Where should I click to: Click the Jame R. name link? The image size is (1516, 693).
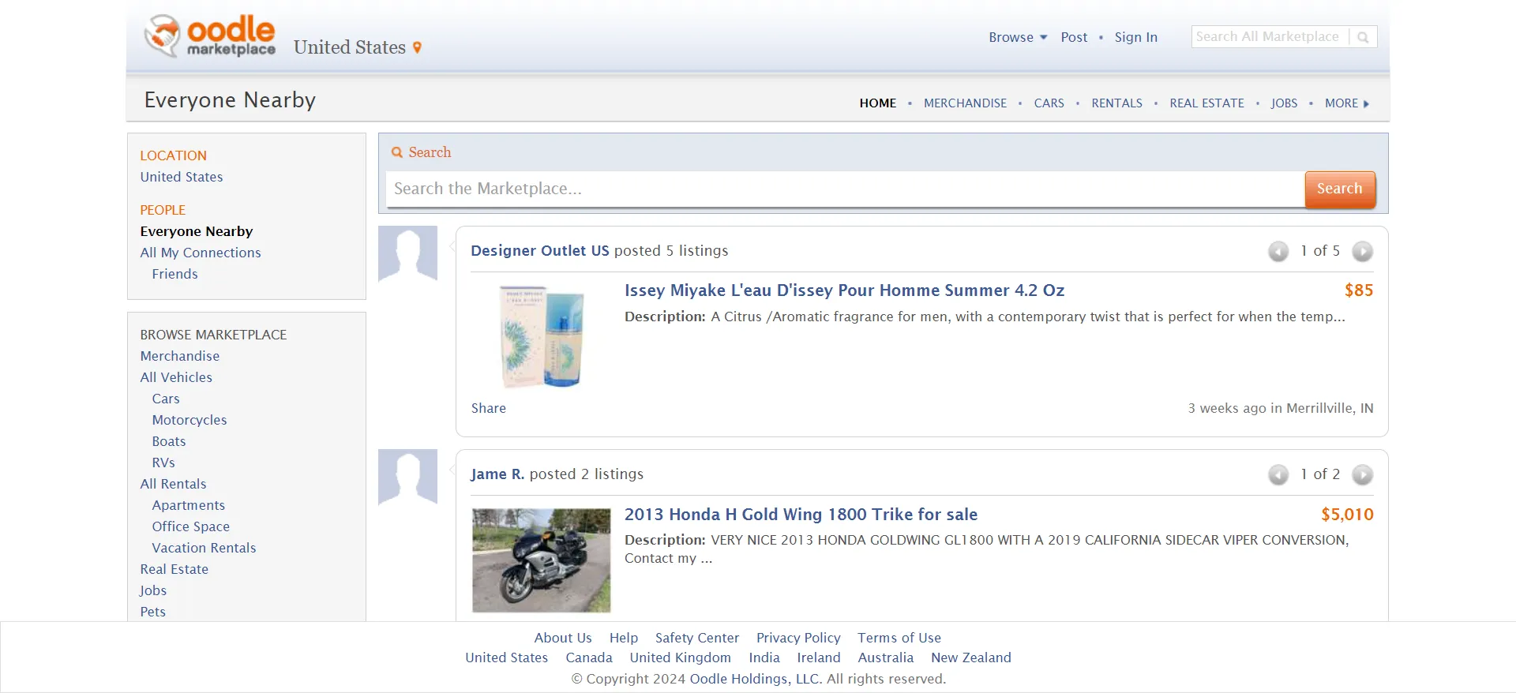point(497,474)
